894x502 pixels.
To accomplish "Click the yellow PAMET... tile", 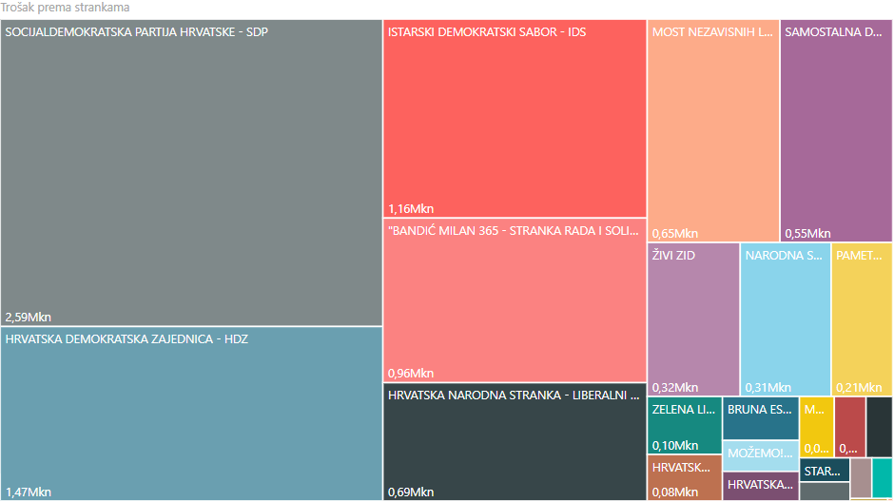I will (862, 319).
